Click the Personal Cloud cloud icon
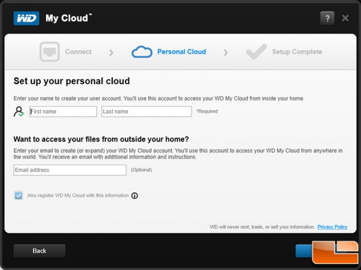 coord(142,52)
